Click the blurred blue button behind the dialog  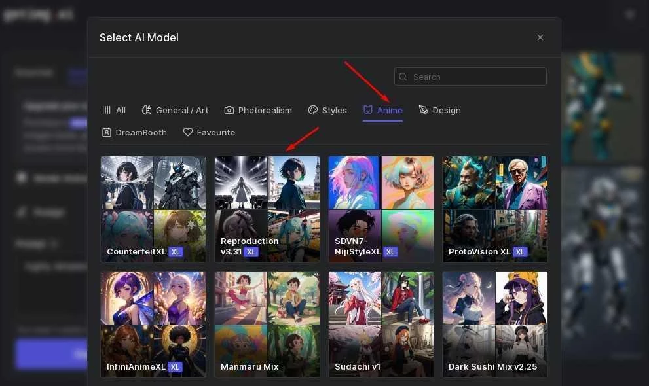coord(52,354)
